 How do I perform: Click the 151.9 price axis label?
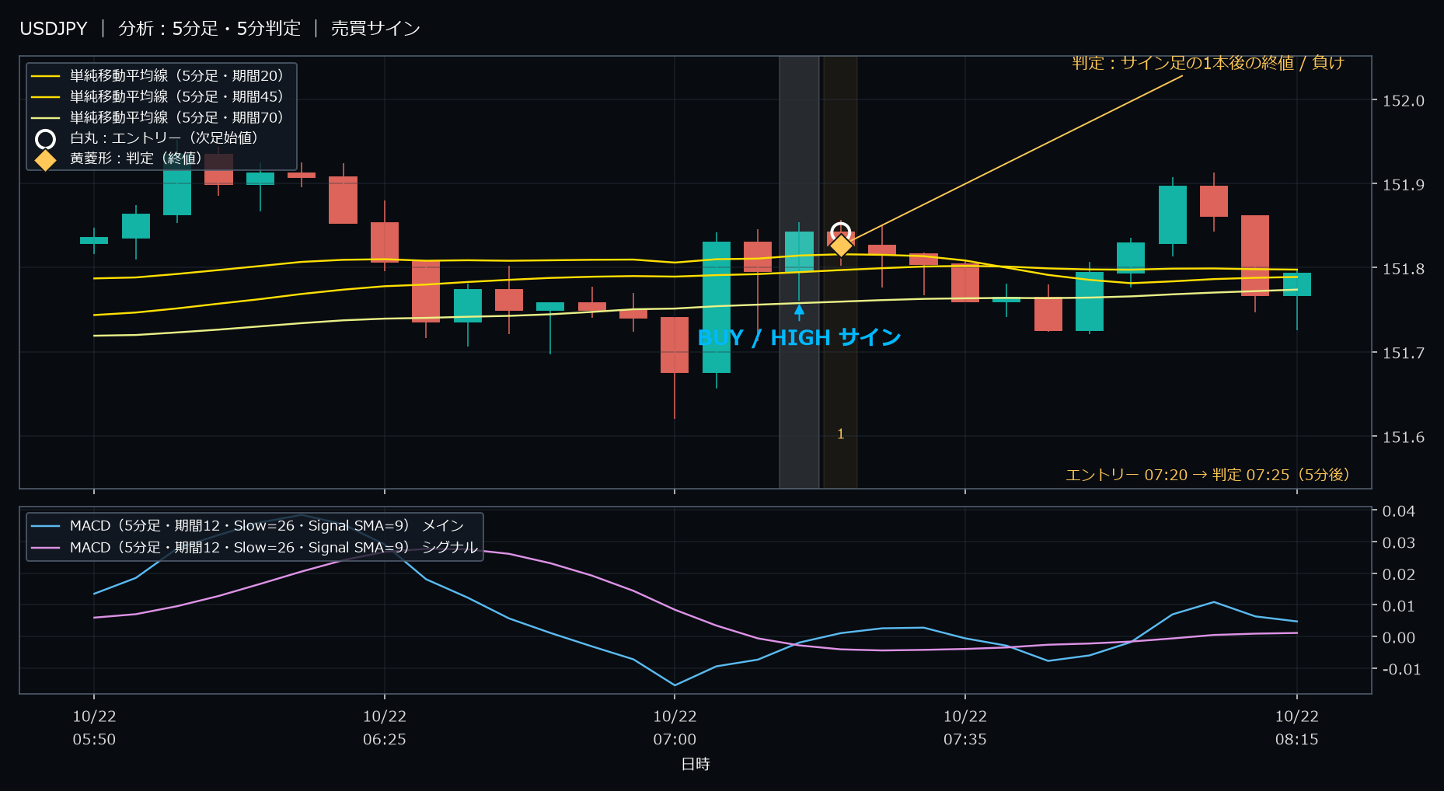(x=1404, y=185)
